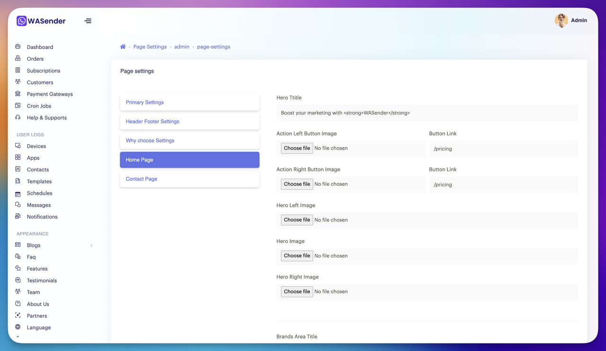Click the Devices icon in sidebar
The height and width of the screenshot is (351, 606).
[x=18, y=146]
